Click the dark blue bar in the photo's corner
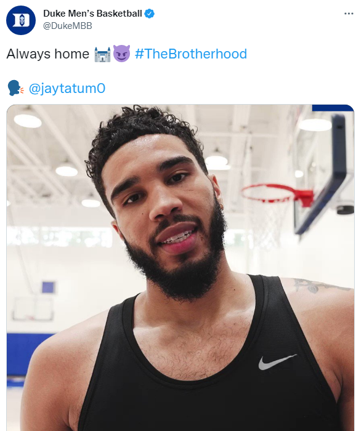This screenshot has height=431, width=364. pos(333,108)
